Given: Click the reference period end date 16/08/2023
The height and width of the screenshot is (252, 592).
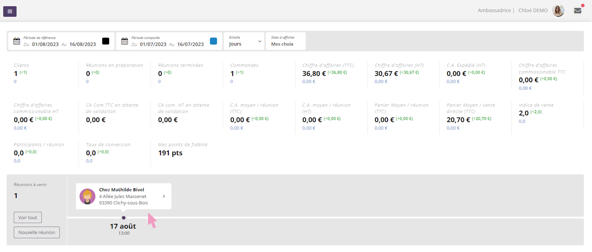Looking at the screenshot, I should [x=82, y=44].
